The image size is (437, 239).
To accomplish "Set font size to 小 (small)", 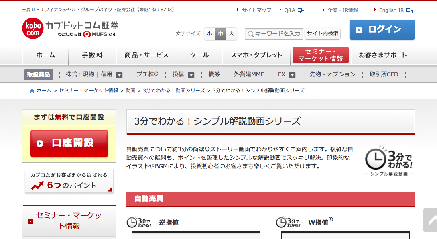I will [209, 34].
